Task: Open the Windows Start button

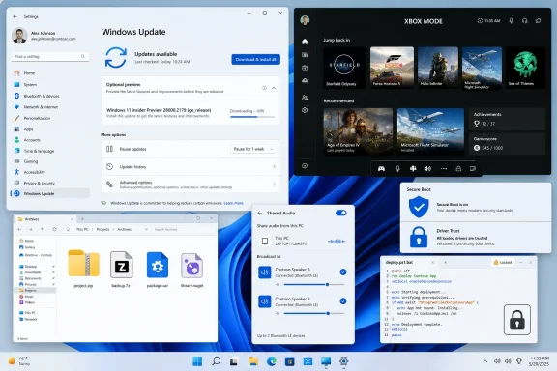Action: pos(197,361)
